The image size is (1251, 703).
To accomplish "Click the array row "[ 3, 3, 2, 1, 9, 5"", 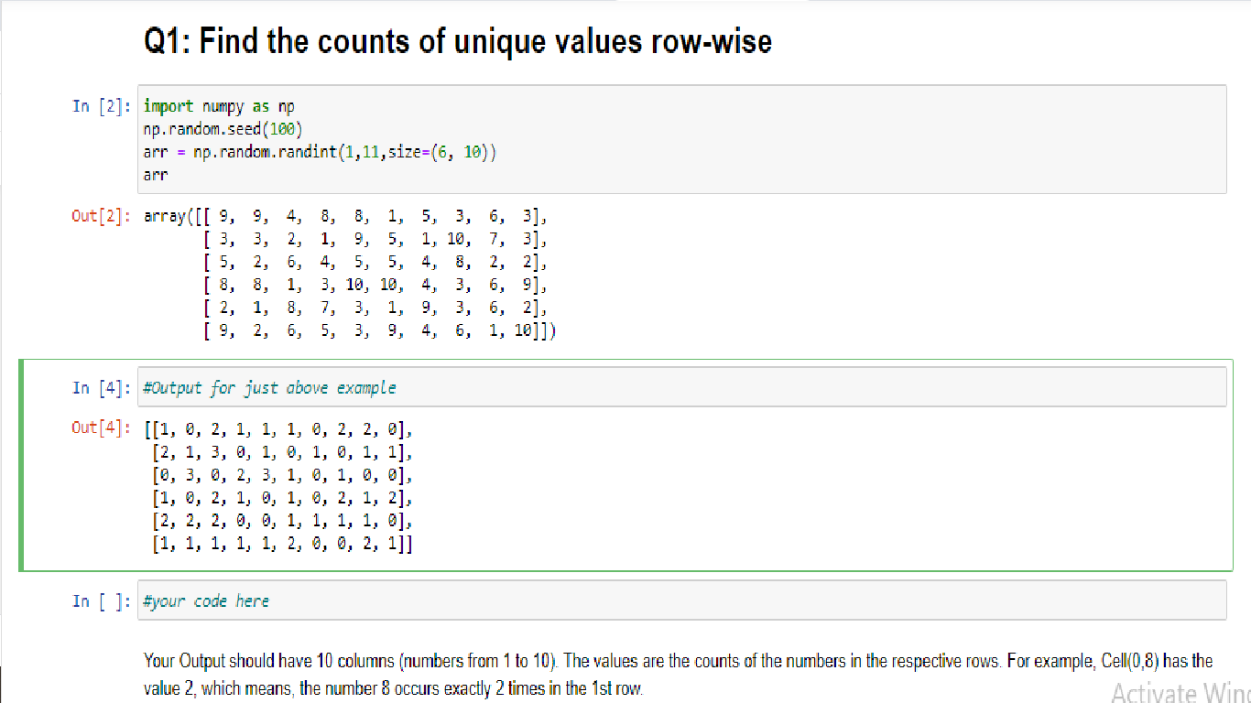I will (x=375, y=240).
